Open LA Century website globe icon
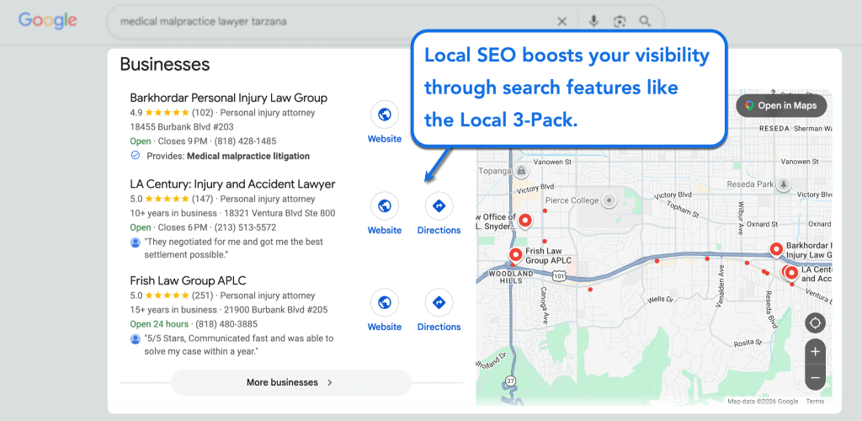 click(385, 205)
